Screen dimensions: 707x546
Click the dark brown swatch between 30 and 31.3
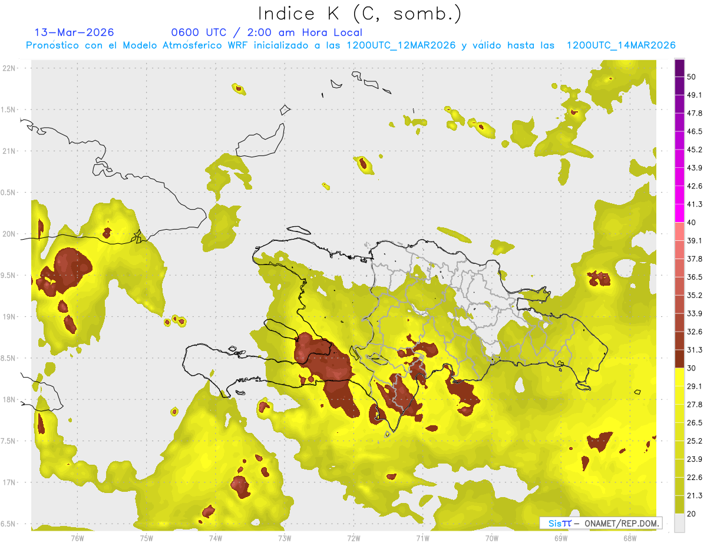pyautogui.click(x=679, y=359)
